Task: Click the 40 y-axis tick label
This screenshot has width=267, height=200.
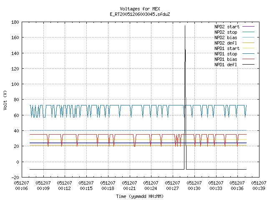Action: [x=16, y=131]
